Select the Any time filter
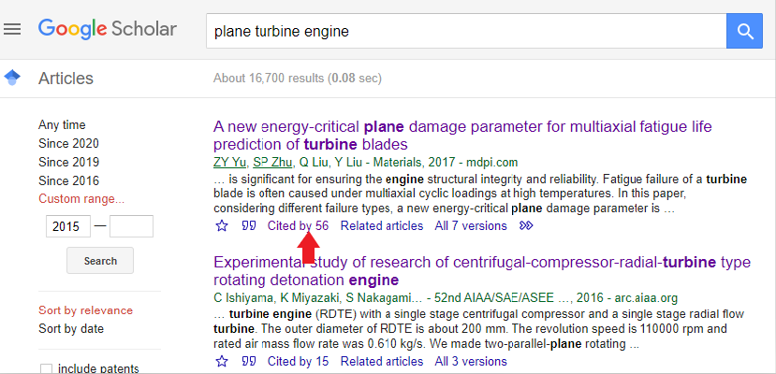 [62, 124]
